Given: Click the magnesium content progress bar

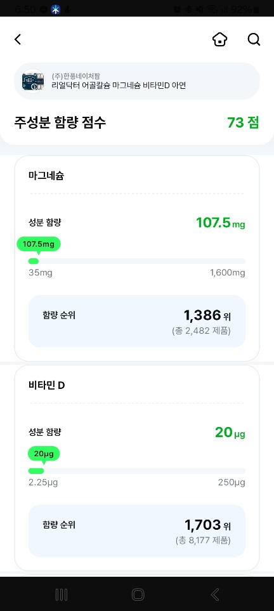Looking at the screenshot, I should pyautogui.click(x=137, y=261).
